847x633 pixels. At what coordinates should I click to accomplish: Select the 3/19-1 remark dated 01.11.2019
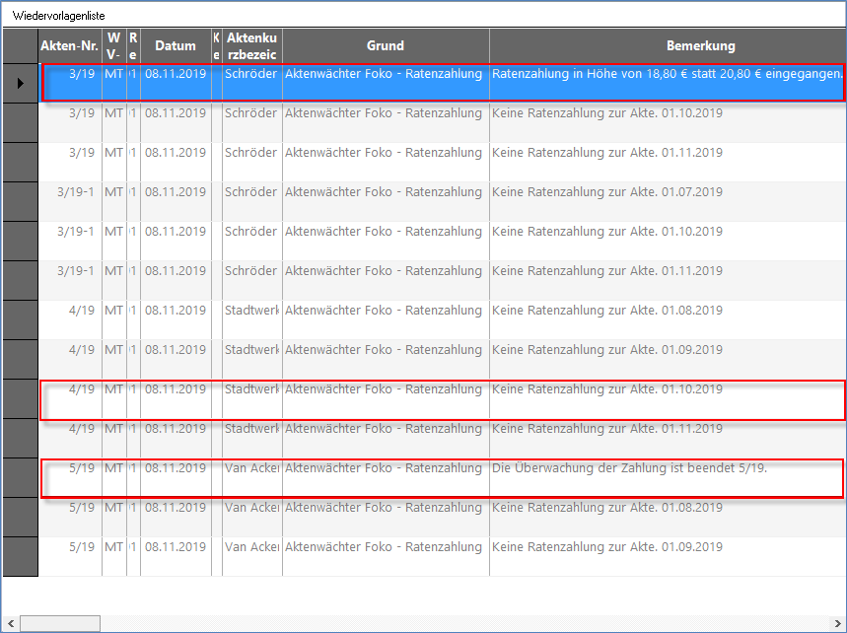click(607, 271)
